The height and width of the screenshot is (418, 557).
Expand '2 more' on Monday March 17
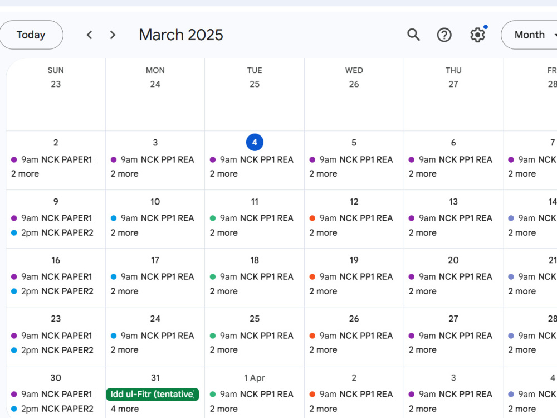[x=125, y=291]
